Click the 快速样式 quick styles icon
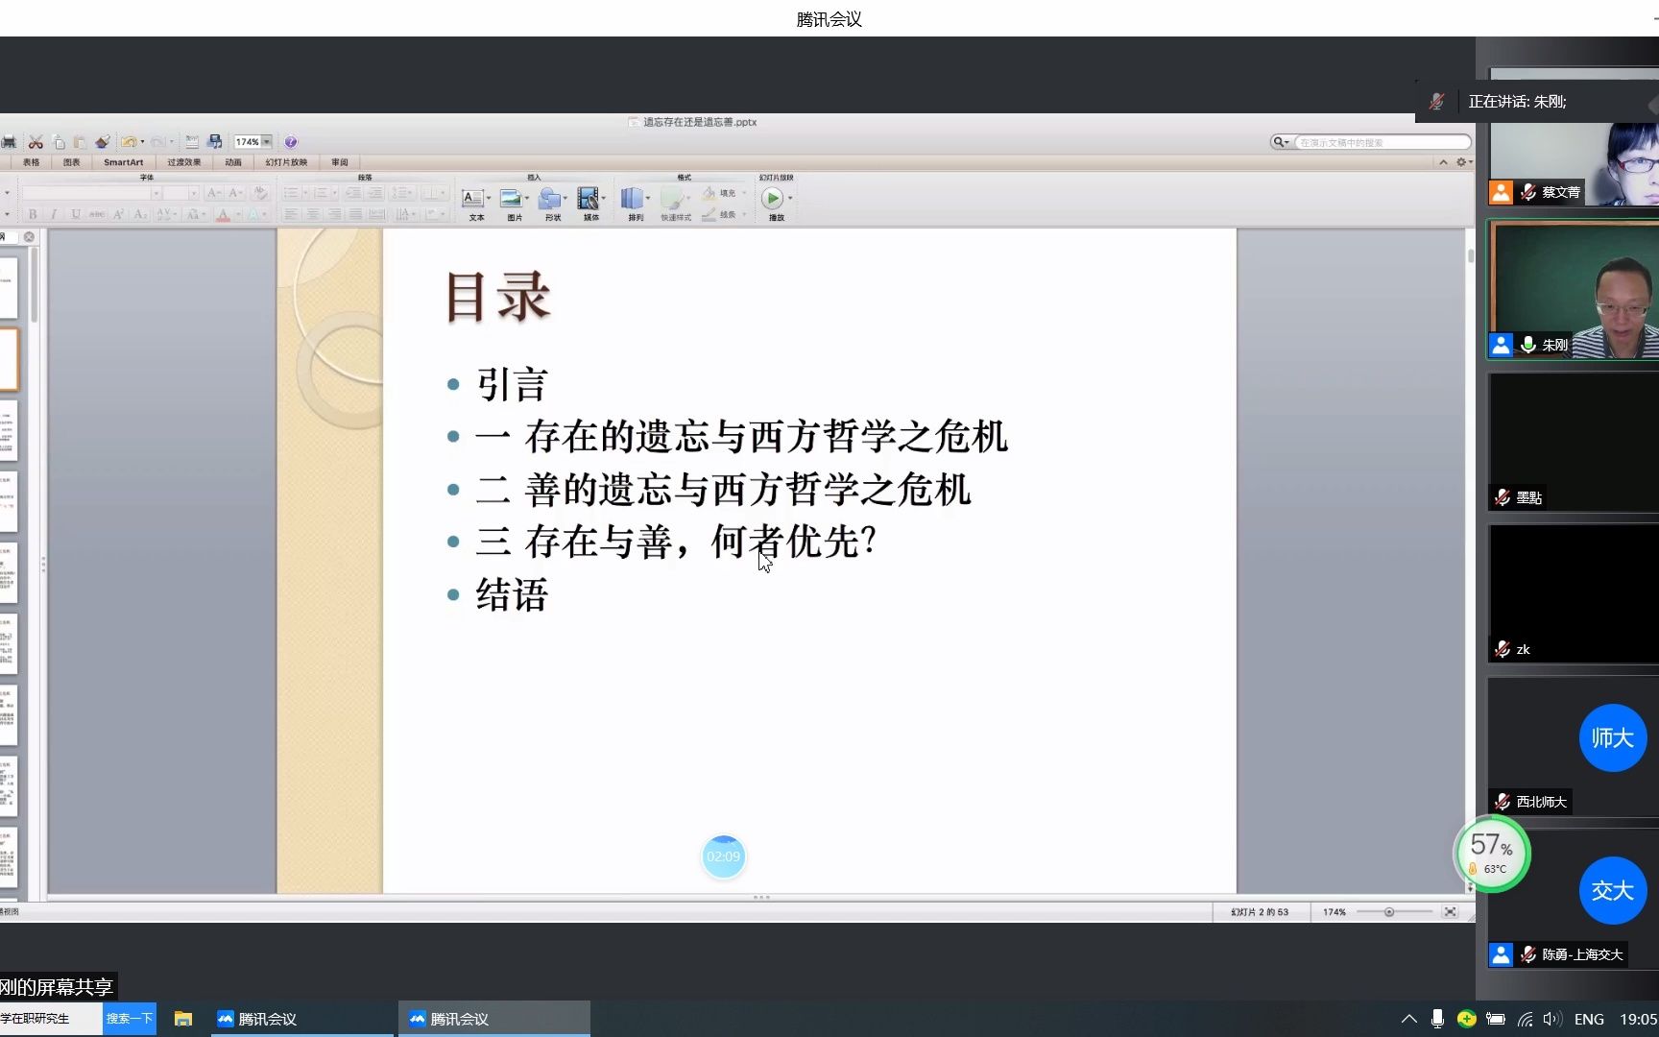1659x1037 pixels. tap(672, 199)
